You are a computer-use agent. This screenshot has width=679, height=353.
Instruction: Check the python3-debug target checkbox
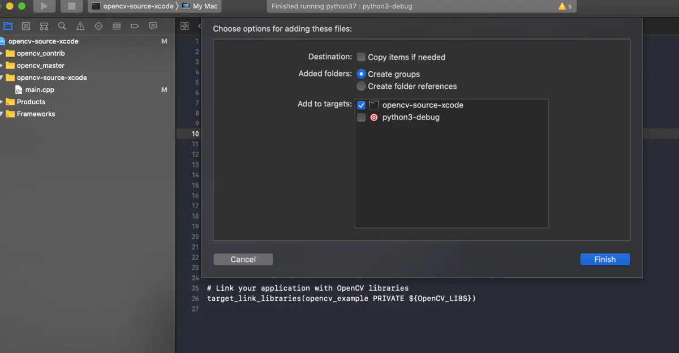361,117
